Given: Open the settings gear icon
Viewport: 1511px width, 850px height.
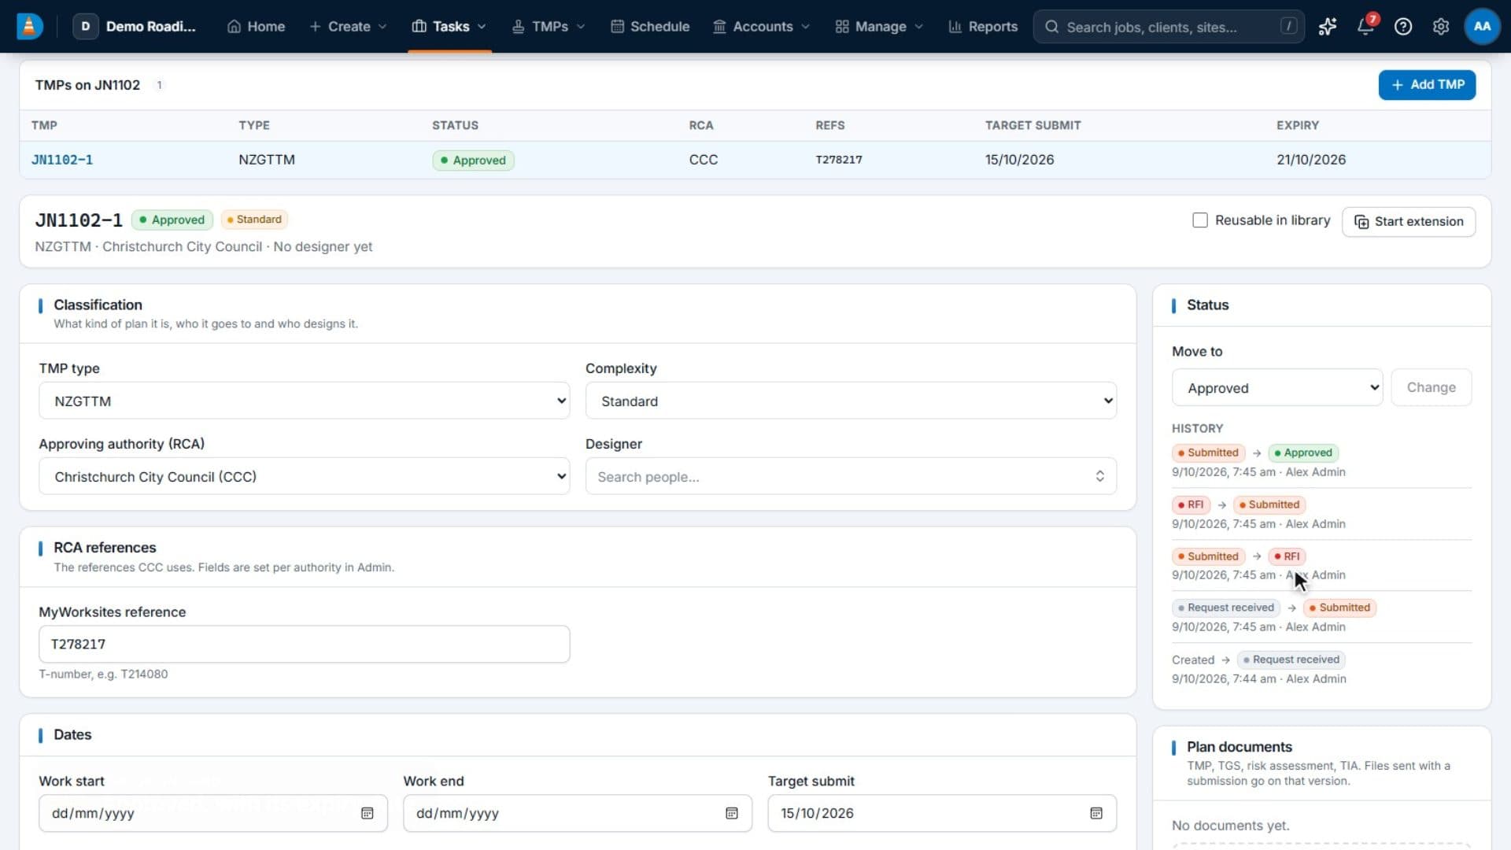Looking at the screenshot, I should click(1441, 27).
